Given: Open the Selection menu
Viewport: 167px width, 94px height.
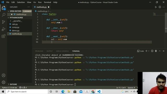Looking at the screenshot, I should 21,2.
